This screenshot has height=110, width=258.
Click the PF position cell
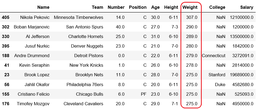tap(144, 94)
